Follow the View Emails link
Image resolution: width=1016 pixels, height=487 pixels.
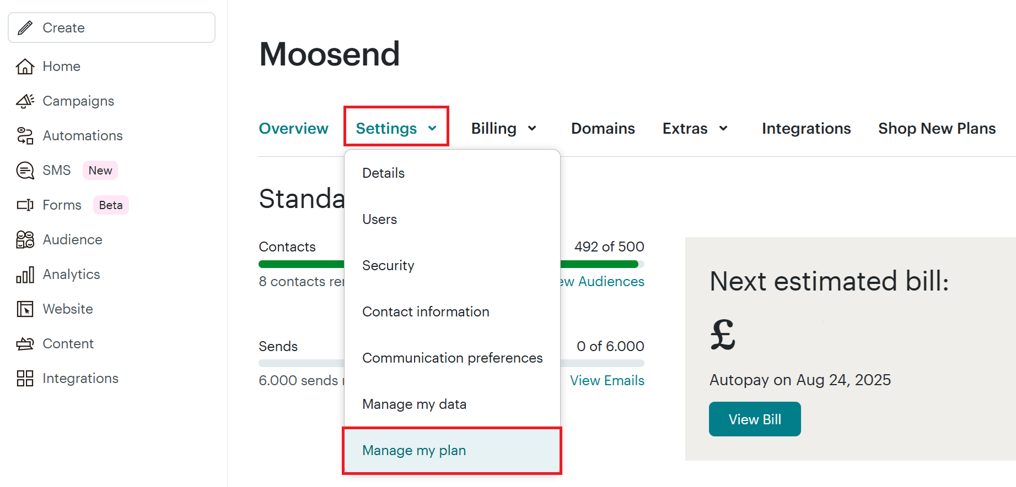coord(607,380)
